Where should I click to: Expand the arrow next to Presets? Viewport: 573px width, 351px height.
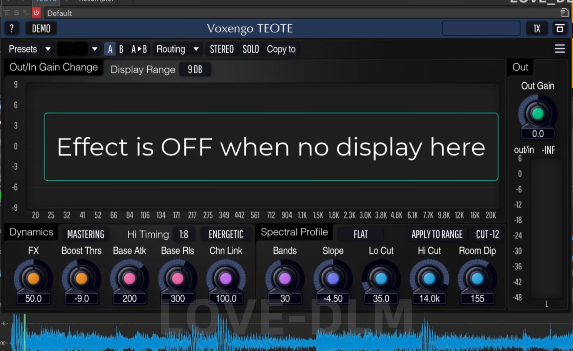point(48,49)
